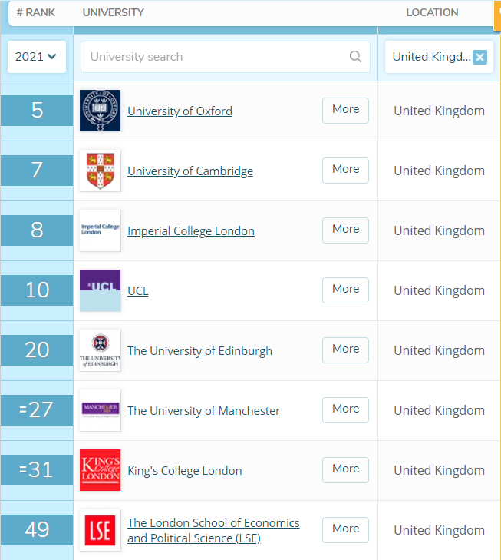Click the red LSE logo
The width and height of the screenshot is (501, 560).
click(101, 530)
